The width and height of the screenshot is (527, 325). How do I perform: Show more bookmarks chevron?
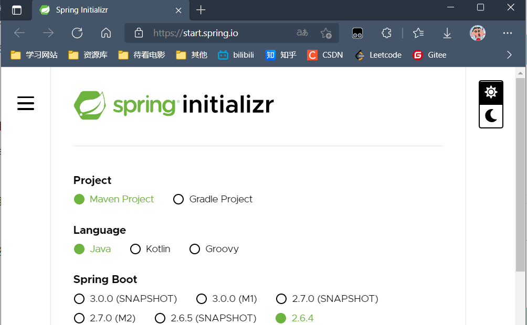coord(509,55)
